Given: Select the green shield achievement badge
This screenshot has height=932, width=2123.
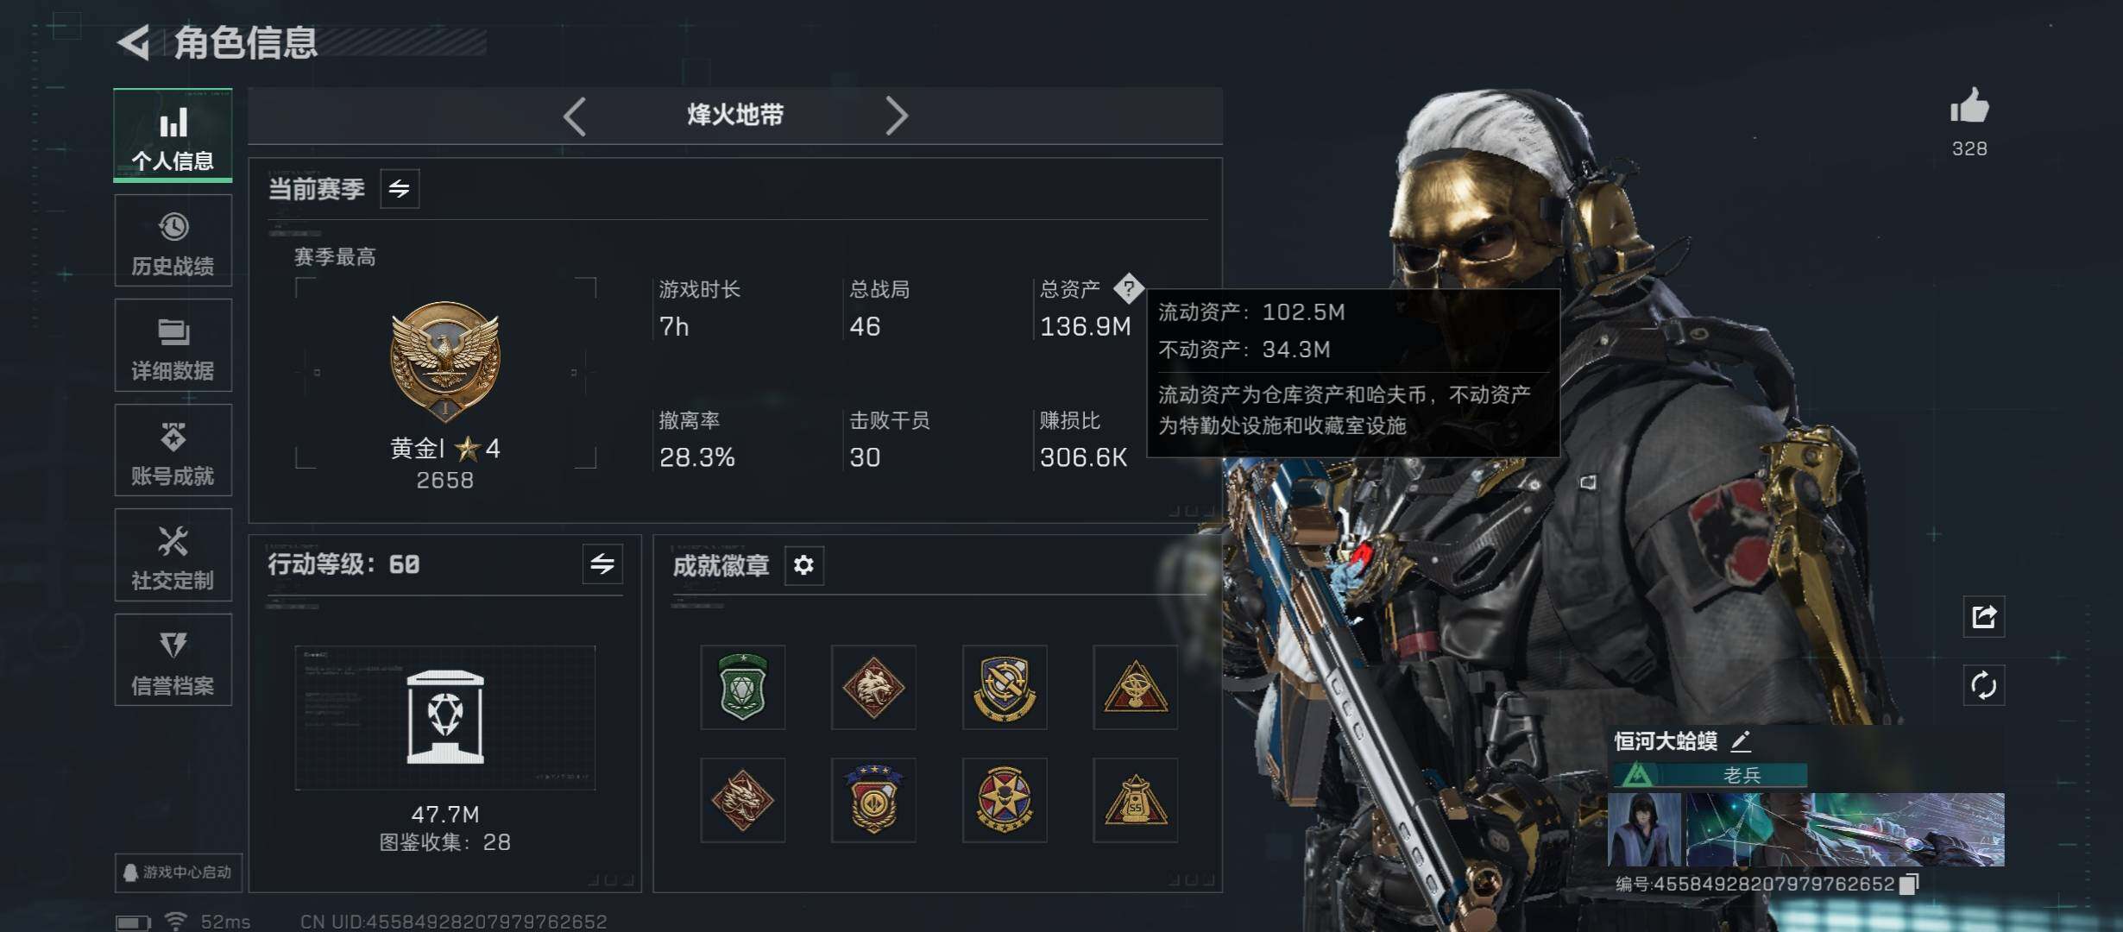Looking at the screenshot, I should coord(742,687).
